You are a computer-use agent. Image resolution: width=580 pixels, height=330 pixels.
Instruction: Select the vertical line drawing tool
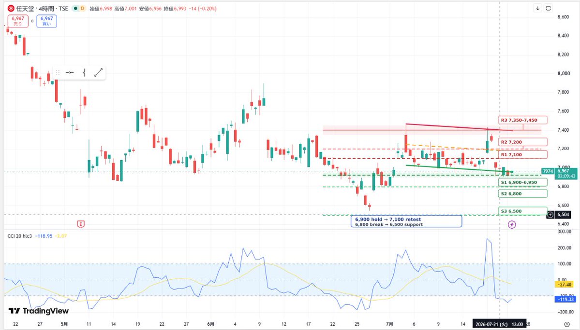(x=84, y=73)
